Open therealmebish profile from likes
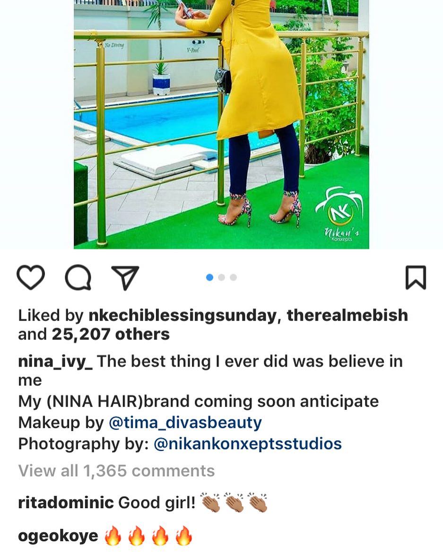Screen dimensions: 443x553 [347, 315]
